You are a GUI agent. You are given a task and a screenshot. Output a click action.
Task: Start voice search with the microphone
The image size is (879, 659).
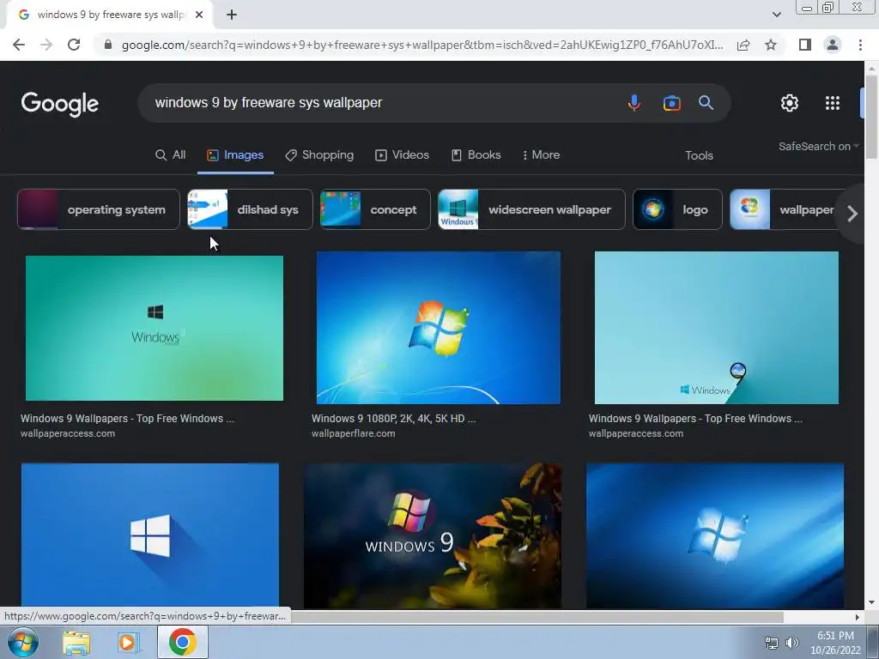634,103
